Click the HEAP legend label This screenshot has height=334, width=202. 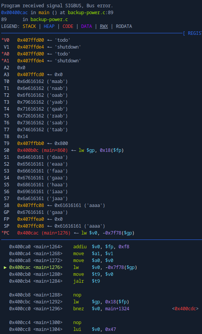(49, 26)
